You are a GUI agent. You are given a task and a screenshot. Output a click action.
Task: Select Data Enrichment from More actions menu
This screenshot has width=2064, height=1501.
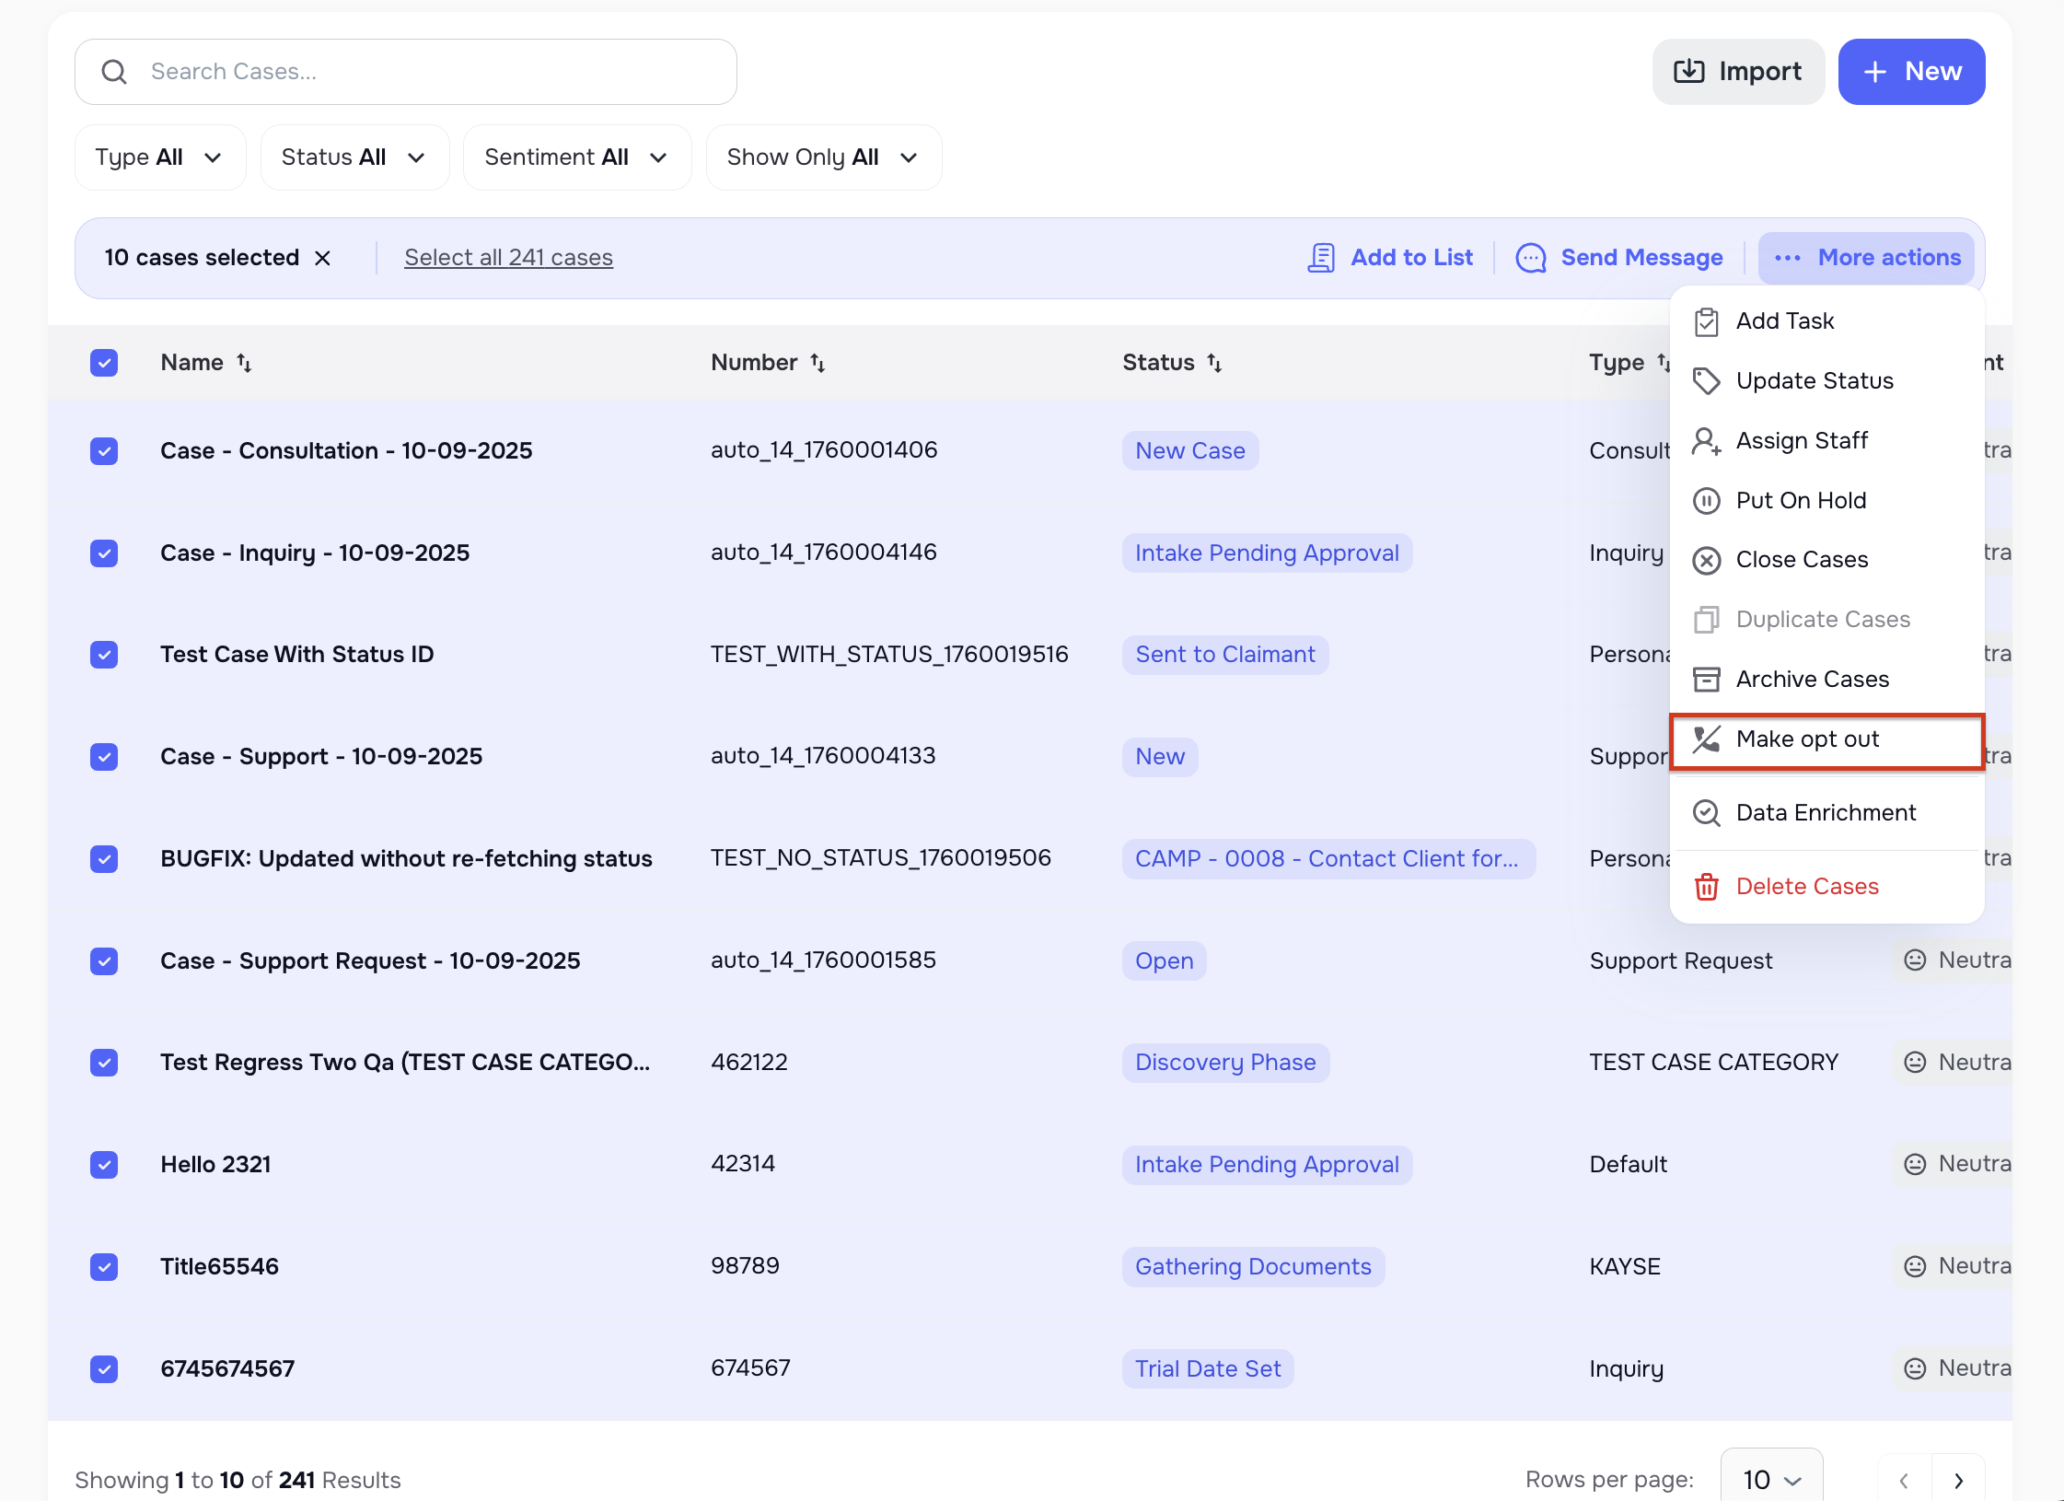[x=1826, y=812]
